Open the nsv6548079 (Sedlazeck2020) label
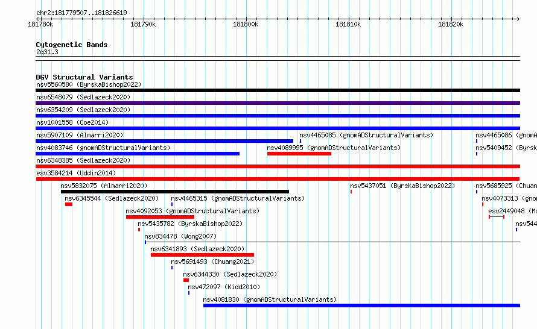 83,97
